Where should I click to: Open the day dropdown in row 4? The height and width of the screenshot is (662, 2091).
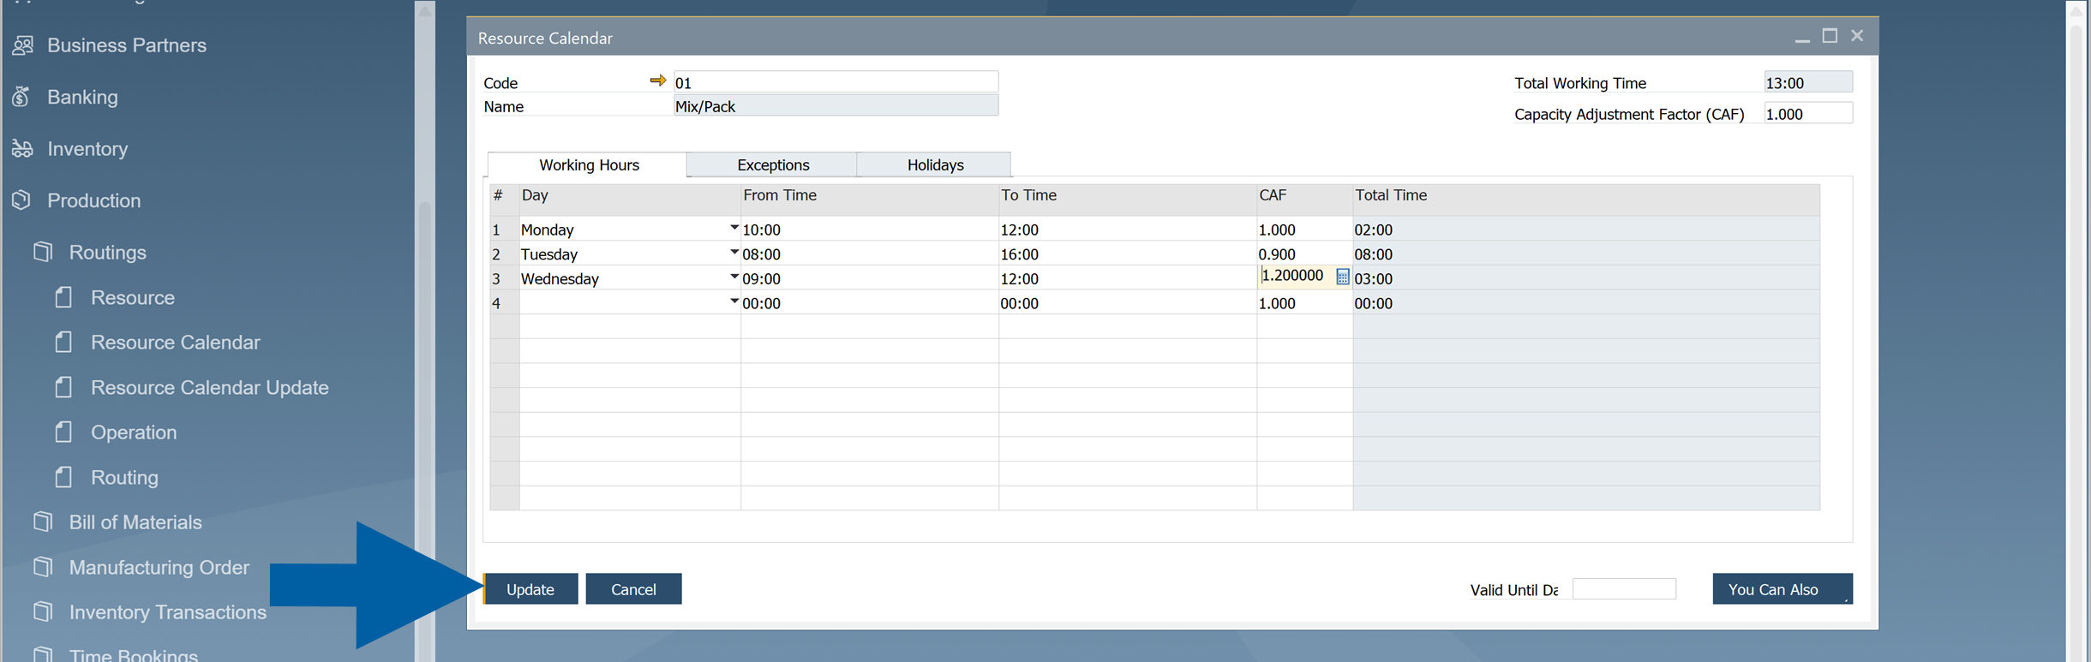pos(734,301)
